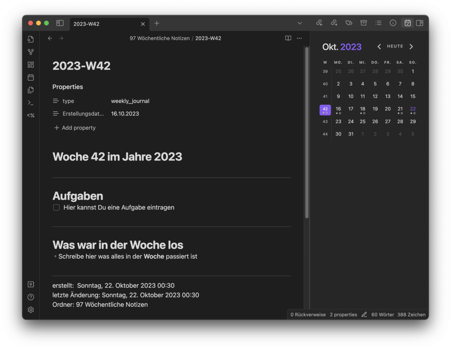Click the 2023-W42 breadcrumb title
The width and height of the screenshot is (451, 349).
click(208, 38)
